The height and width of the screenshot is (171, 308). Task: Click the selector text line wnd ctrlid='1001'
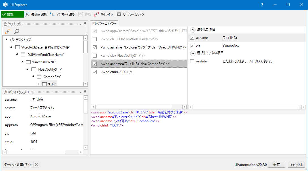click(x=107, y=125)
